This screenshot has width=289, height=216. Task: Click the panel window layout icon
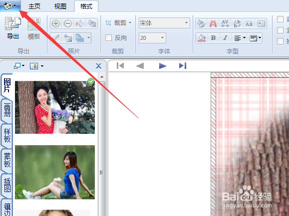(x=17, y=66)
